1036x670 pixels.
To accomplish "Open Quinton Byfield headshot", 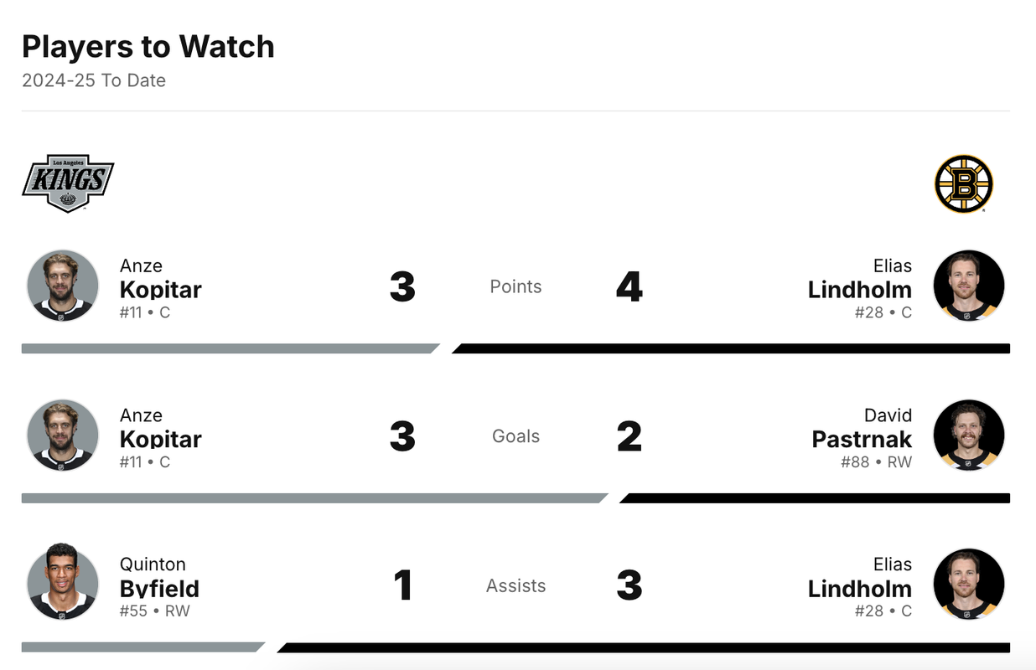I will click(63, 585).
